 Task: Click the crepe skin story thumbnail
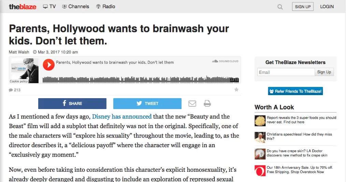pos(260,154)
